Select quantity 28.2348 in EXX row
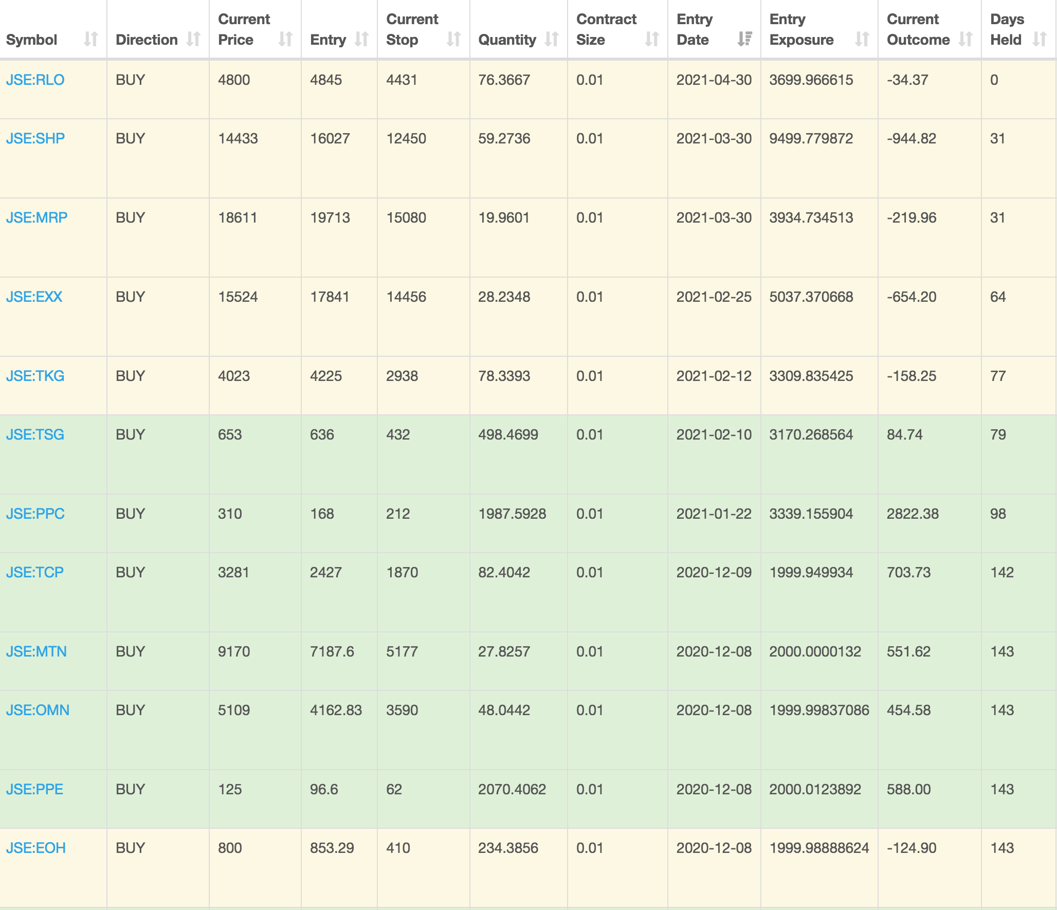This screenshot has width=1057, height=910. tap(504, 297)
